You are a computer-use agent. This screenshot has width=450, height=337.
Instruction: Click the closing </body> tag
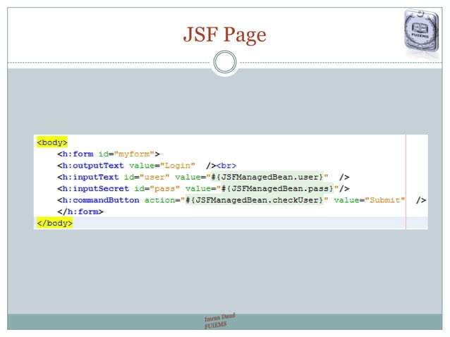pyautogui.click(x=55, y=223)
